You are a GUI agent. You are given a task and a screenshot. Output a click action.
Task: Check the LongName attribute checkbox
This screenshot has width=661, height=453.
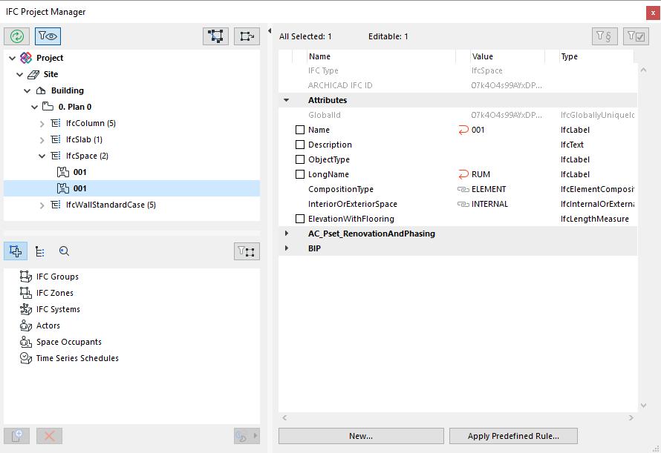(300, 174)
